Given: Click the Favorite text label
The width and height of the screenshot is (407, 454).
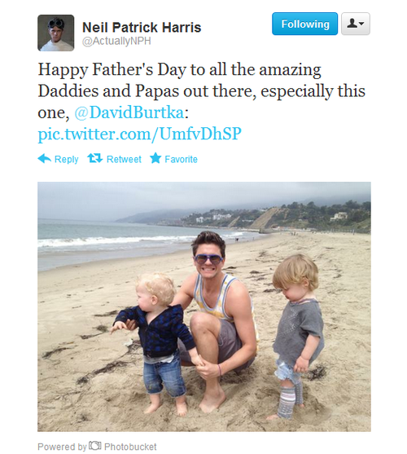Looking at the screenshot, I should point(181,159).
